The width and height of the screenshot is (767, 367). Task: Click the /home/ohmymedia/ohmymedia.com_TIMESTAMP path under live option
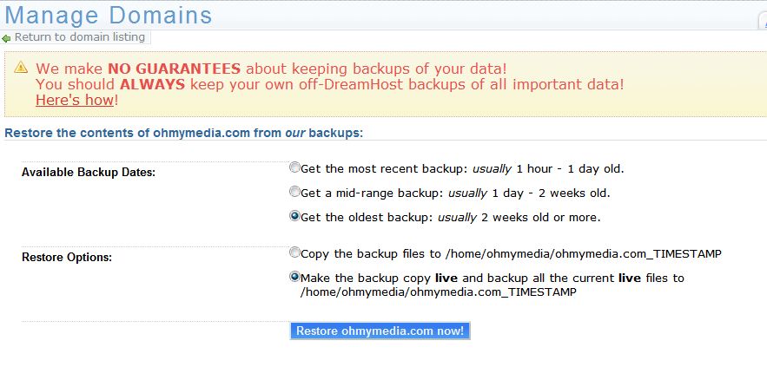click(x=439, y=292)
